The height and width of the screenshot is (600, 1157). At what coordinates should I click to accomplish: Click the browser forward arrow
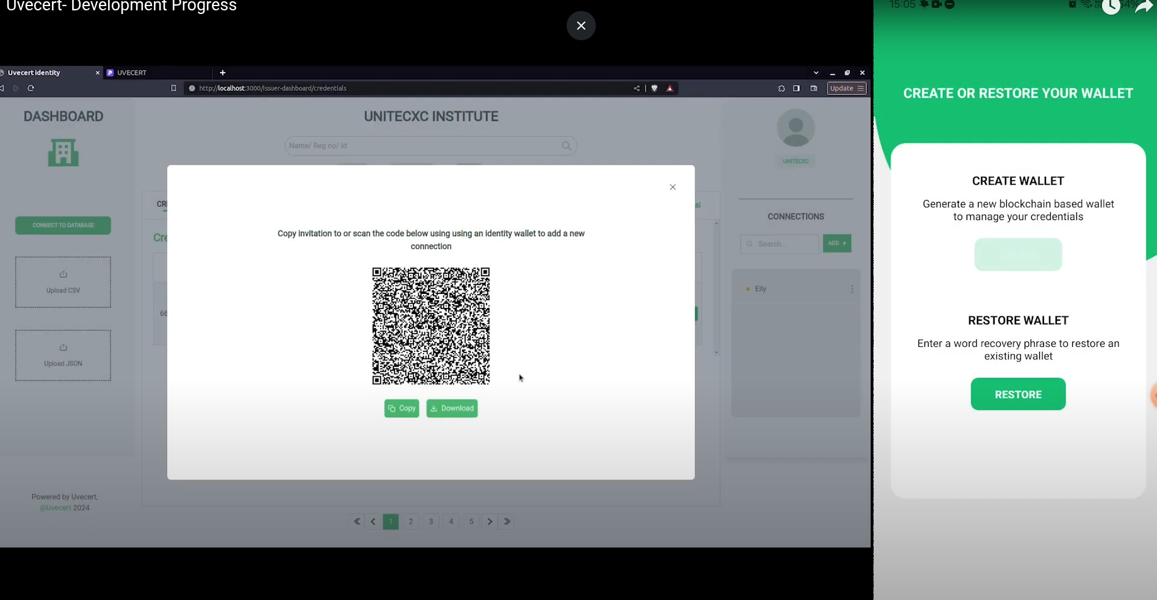point(16,88)
